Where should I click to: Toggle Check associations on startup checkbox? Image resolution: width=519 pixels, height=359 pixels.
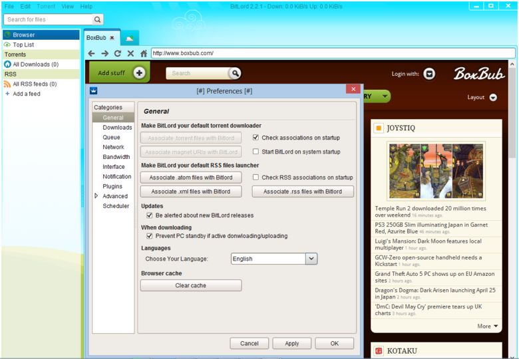256,138
